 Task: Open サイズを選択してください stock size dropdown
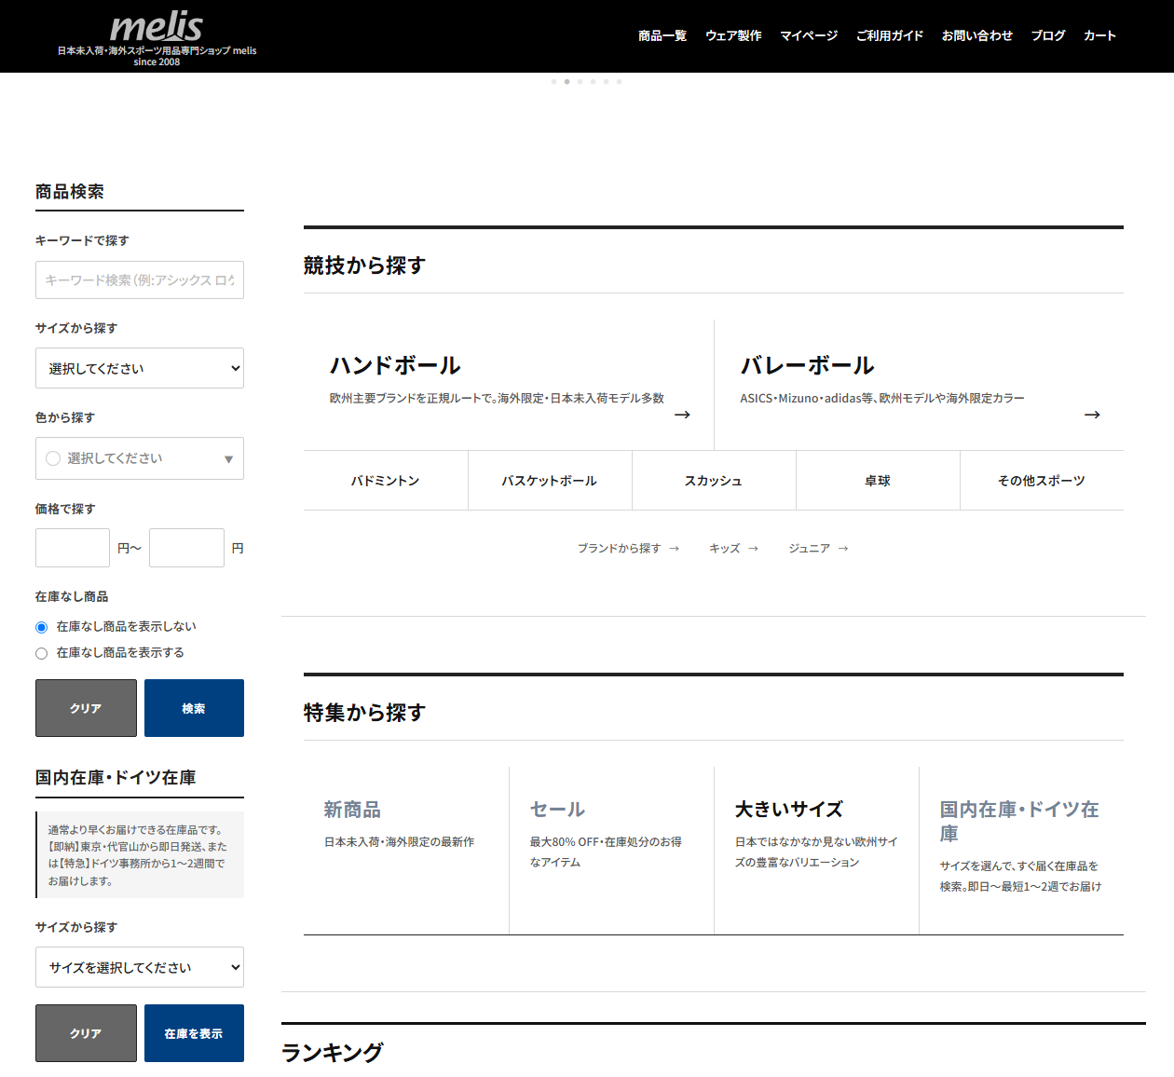(140, 967)
